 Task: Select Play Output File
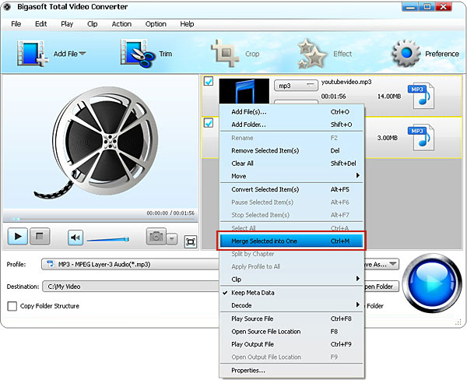coord(291,344)
